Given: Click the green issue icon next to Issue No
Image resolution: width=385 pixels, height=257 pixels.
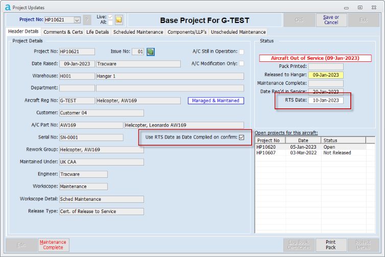Looking at the screenshot, I should (x=151, y=52).
